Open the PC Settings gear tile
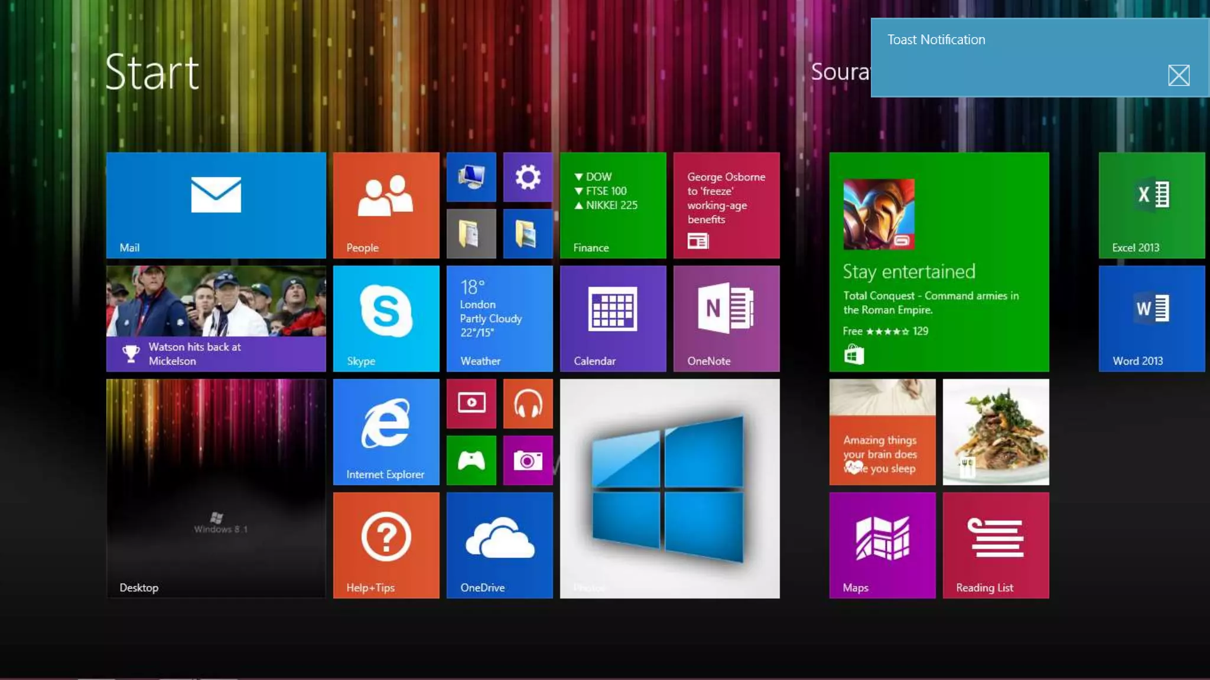This screenshot has width=1210, height=680. point(528,176)
